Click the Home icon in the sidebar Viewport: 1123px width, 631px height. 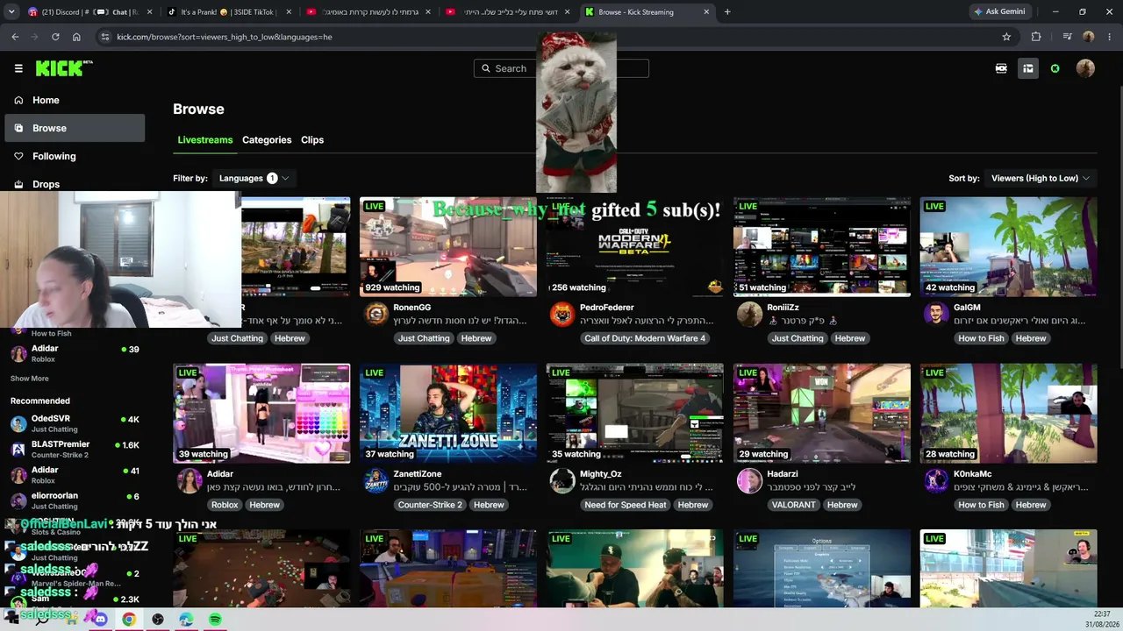point(18,100)
